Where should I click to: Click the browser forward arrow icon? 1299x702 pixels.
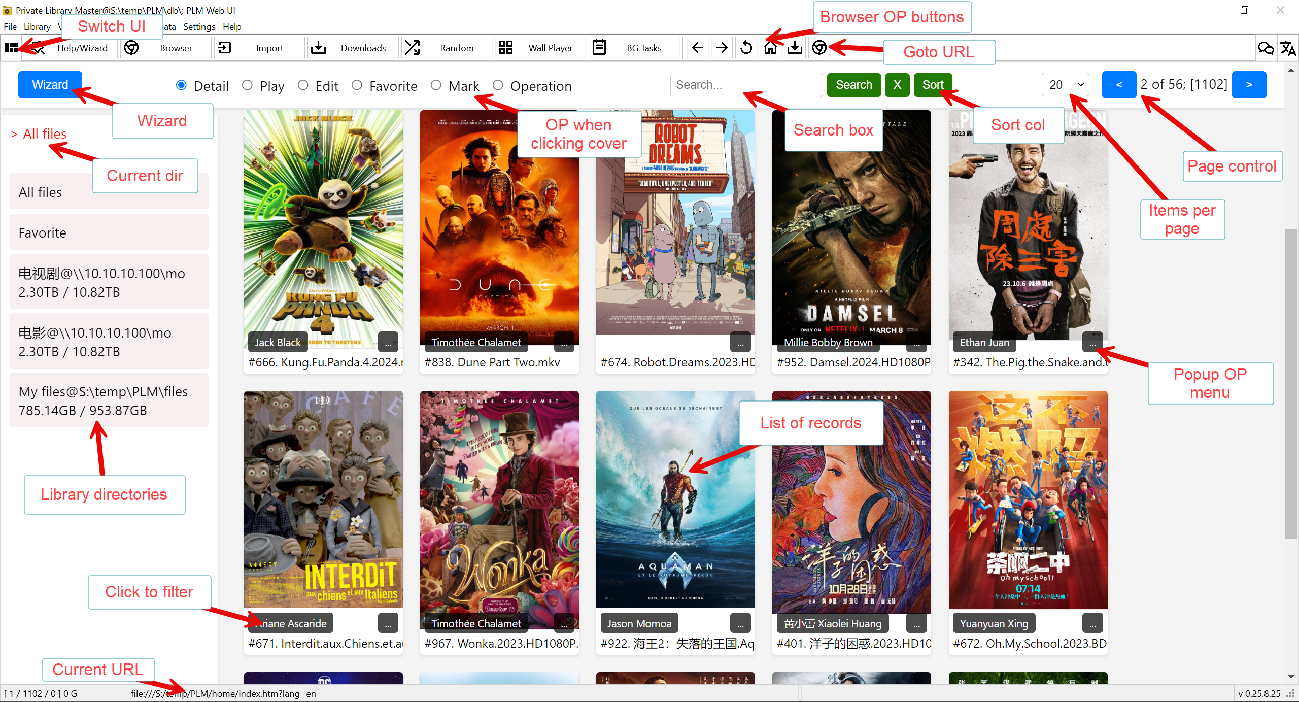coord(722,48)
